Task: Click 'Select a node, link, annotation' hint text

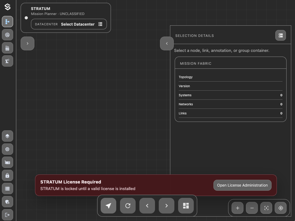Action: 222,51
